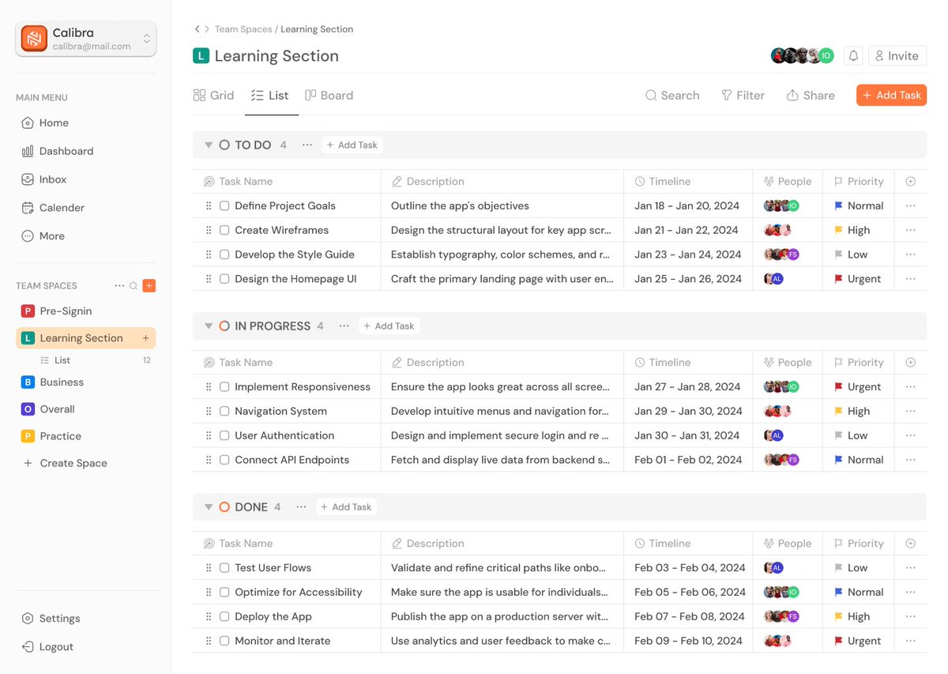Open the notification bell icon
Image resolution: width=948 pixels, height=674 pixels.
[853, 55]
